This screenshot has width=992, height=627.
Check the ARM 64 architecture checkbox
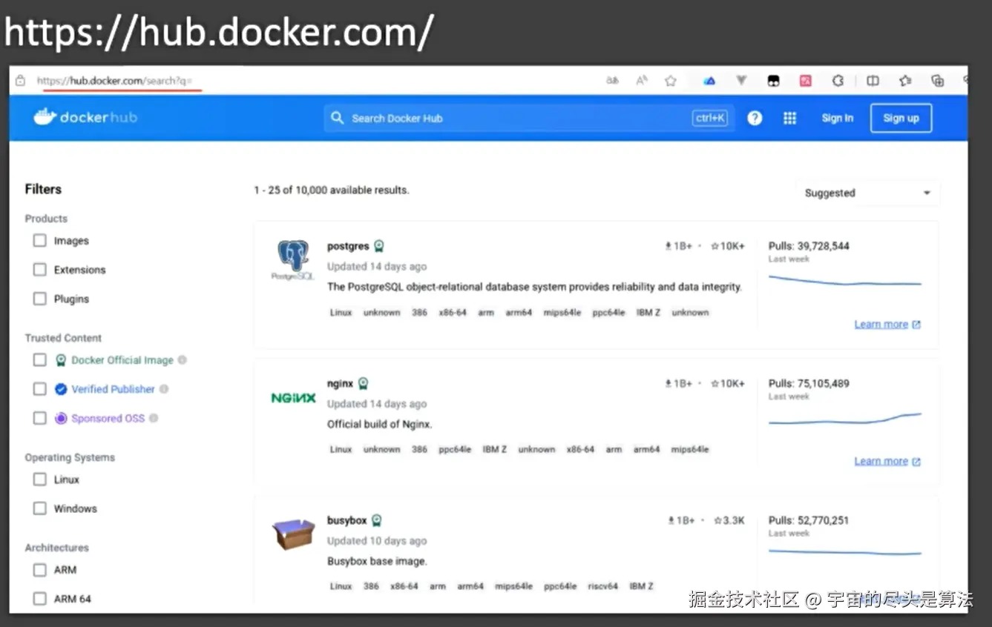coord(40,599)
